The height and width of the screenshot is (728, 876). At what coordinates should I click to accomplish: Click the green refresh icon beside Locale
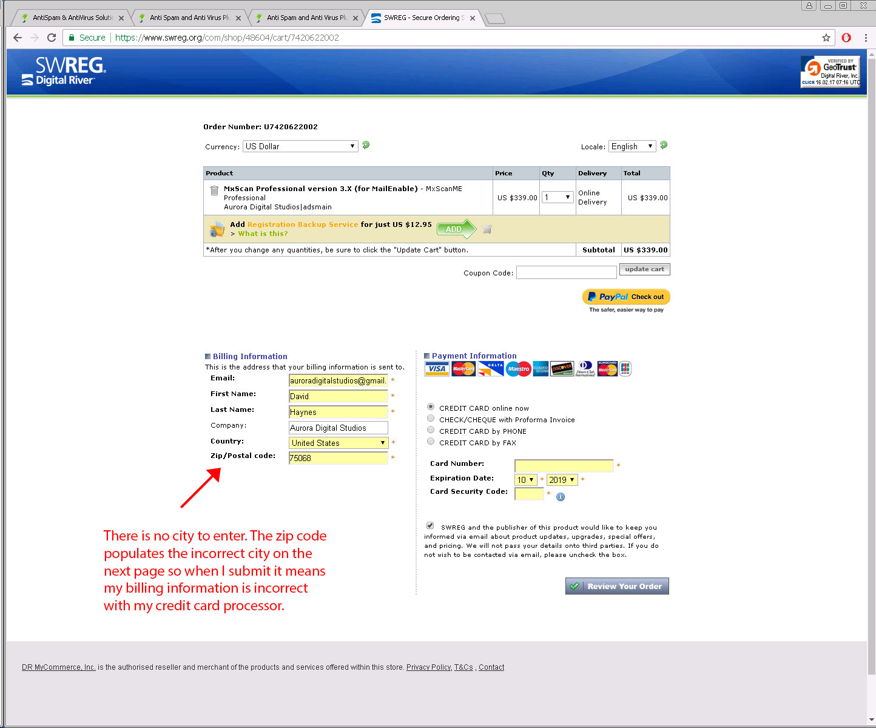point(664,145)
